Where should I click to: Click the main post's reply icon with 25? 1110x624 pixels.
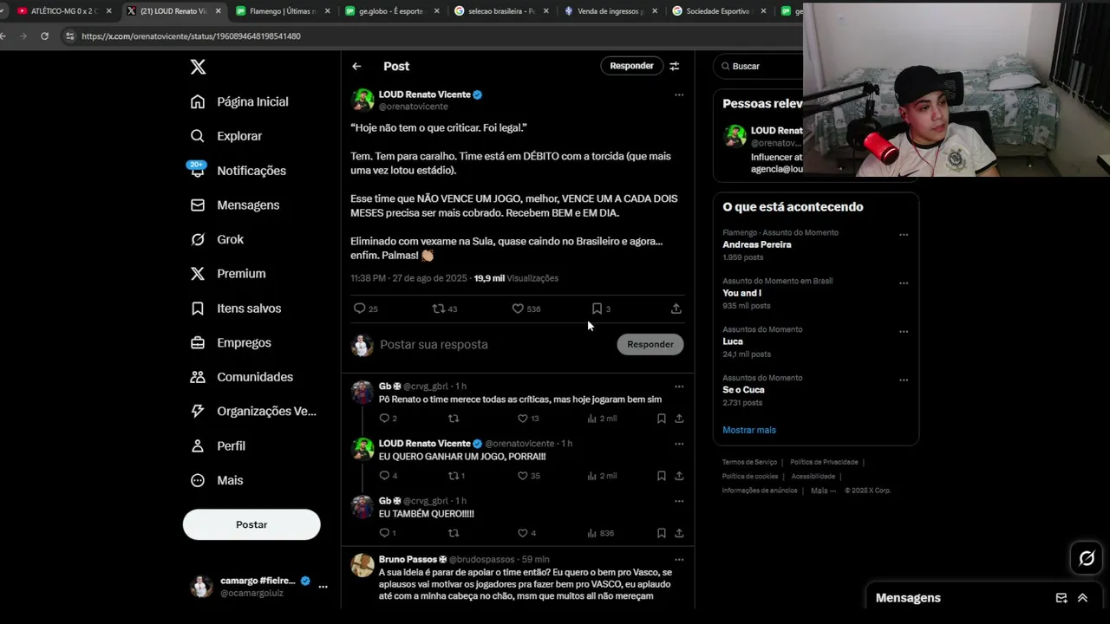tap(360, 309)
